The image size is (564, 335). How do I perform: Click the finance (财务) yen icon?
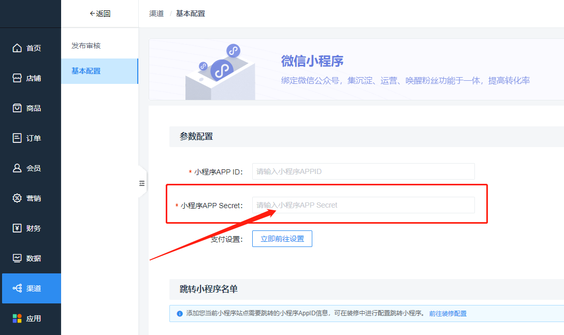[17, 228]
